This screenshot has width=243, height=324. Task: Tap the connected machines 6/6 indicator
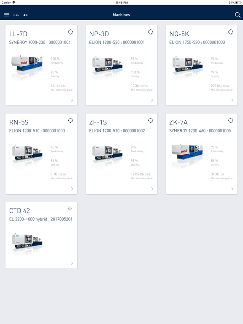16,15
